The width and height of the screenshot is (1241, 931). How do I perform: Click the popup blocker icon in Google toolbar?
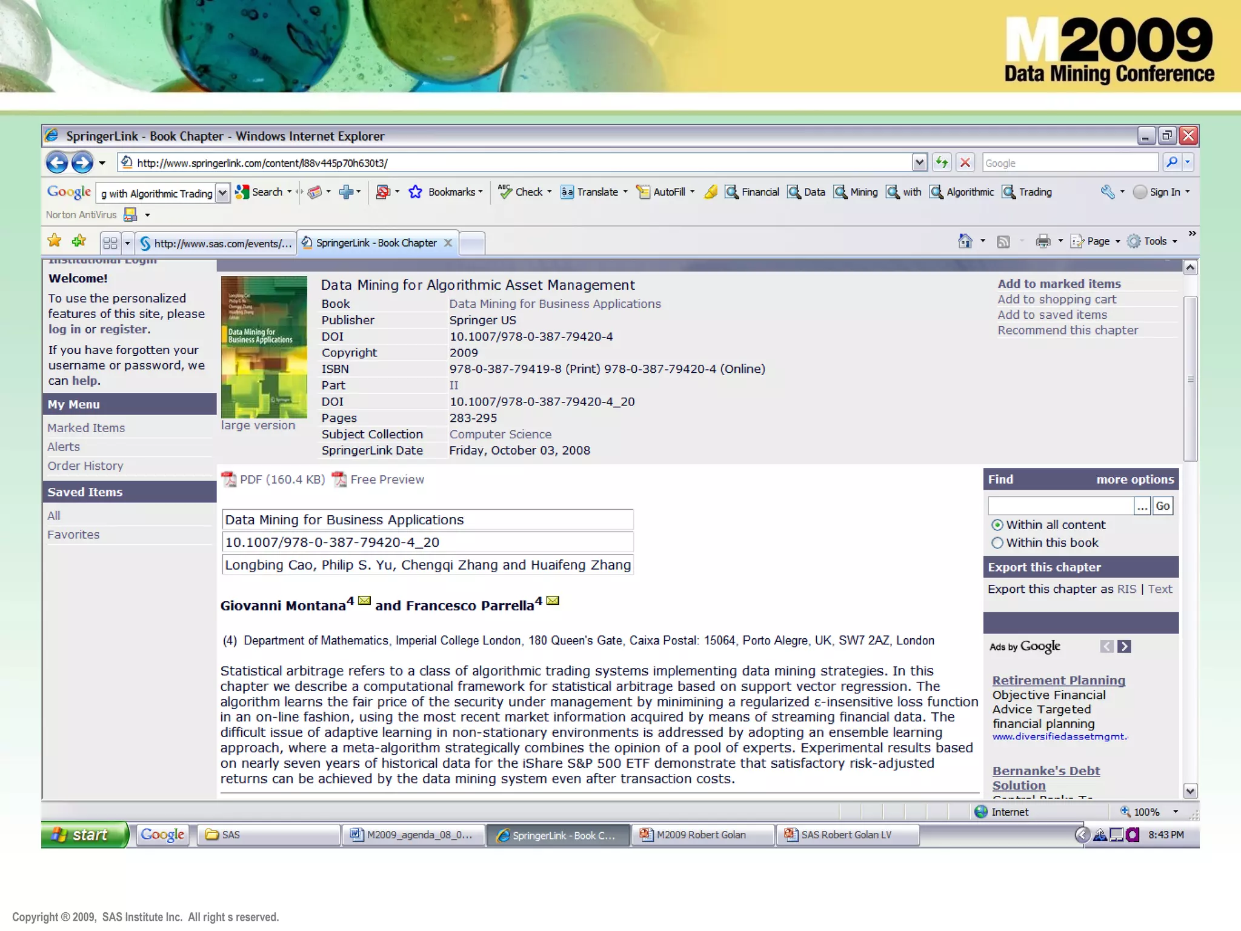pos(382,192)
